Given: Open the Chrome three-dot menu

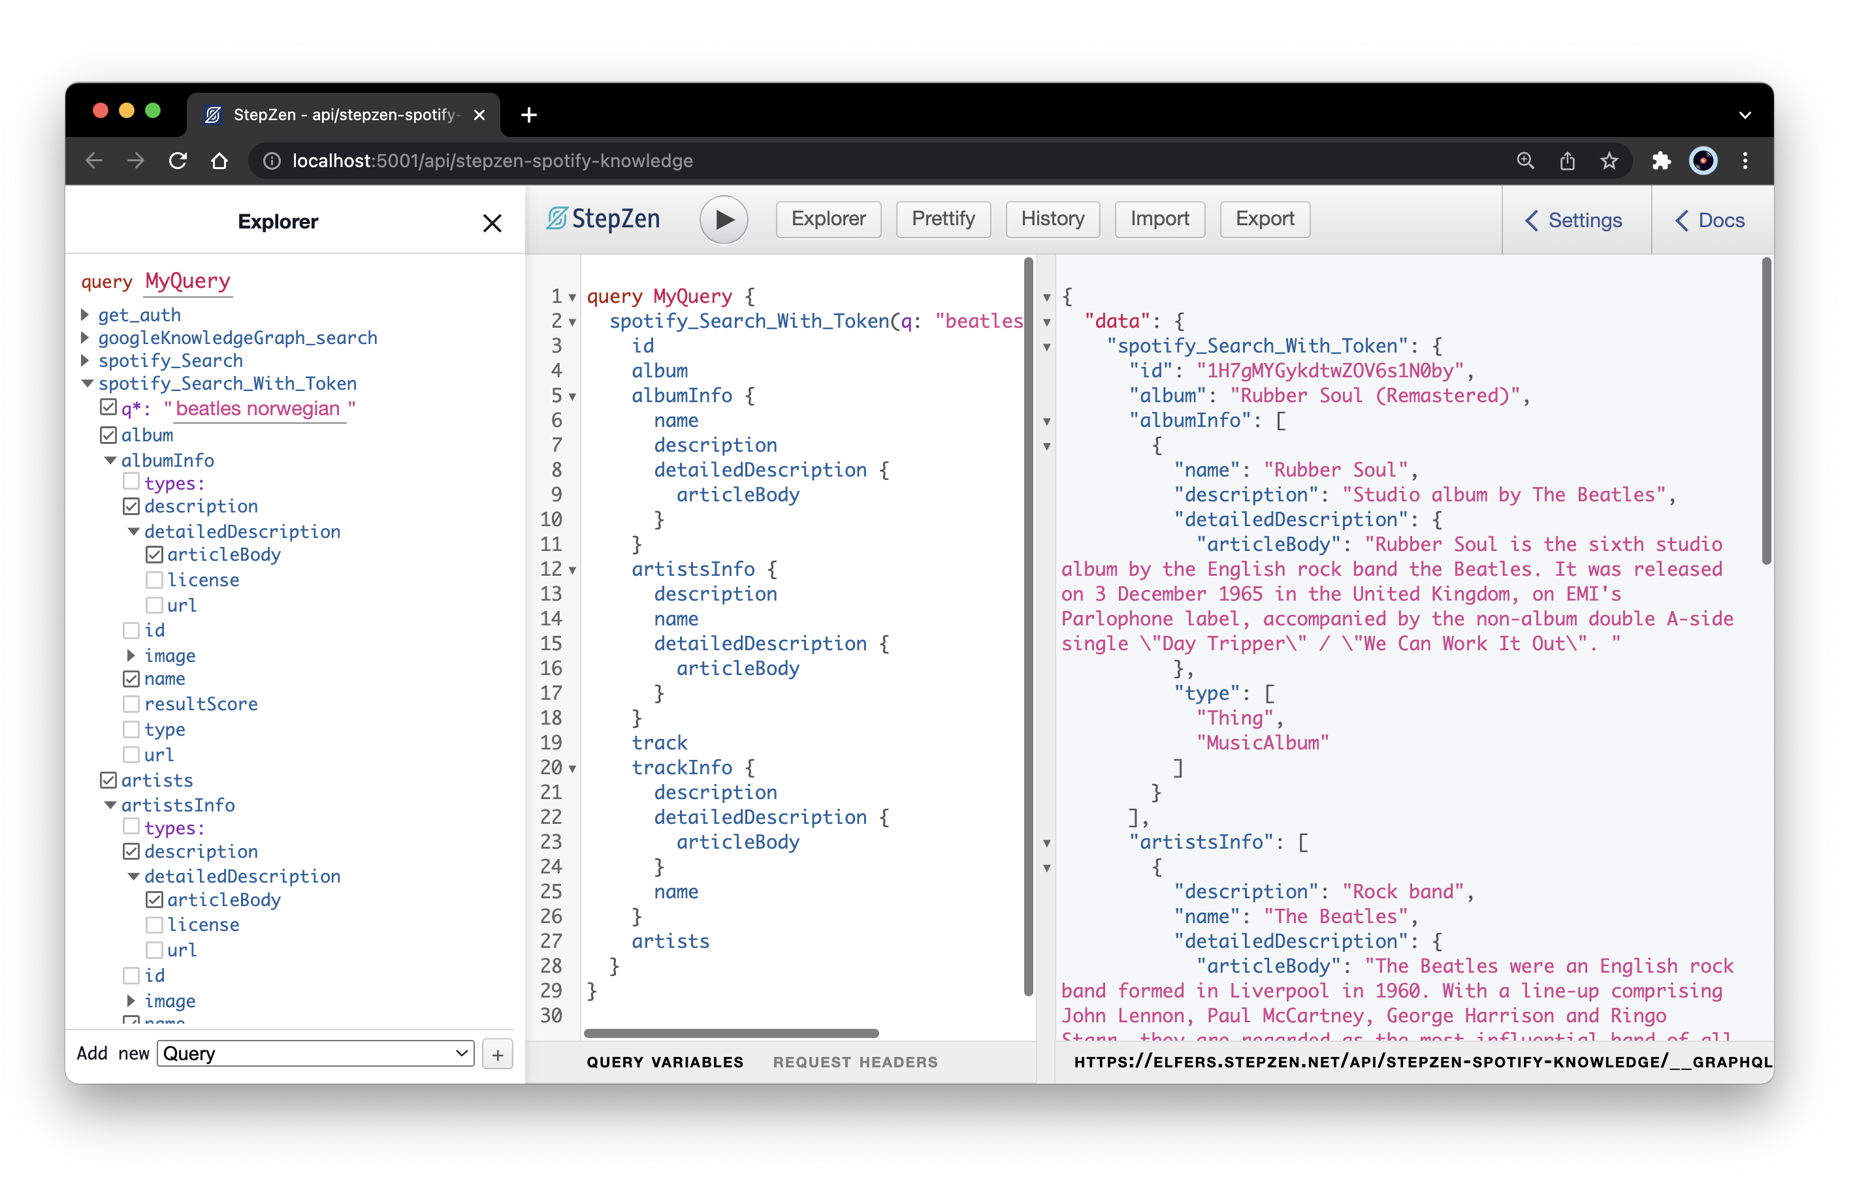Looking at the screenshot, I should point(1745,160).
